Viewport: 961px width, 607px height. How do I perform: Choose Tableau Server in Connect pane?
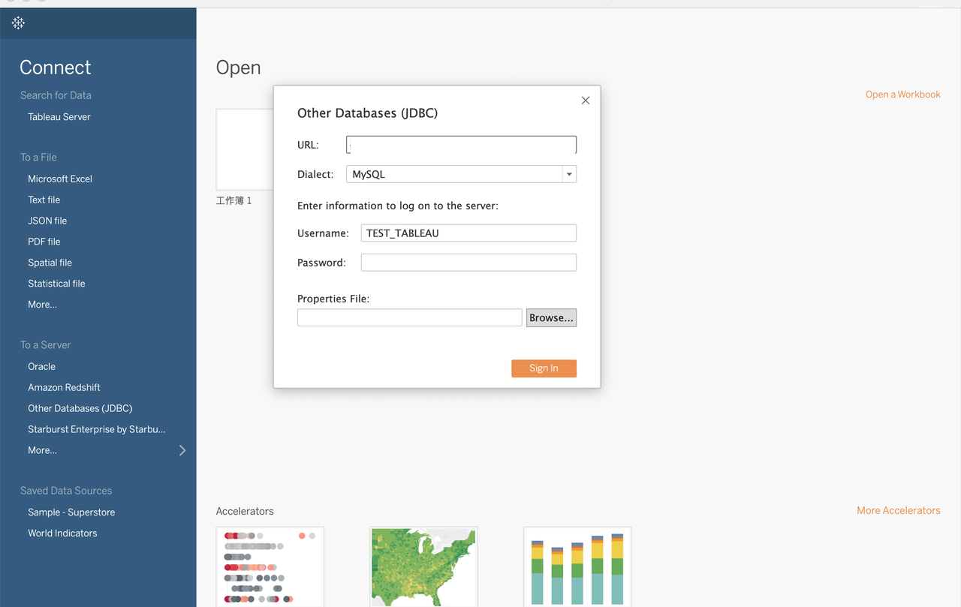click(x=59, y=117)
